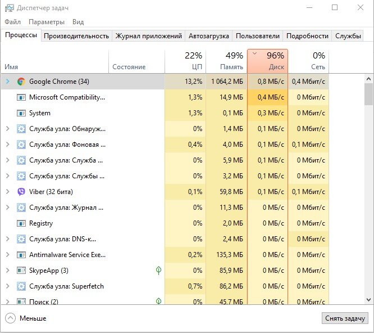Sort by the Память 49% column header
Image resolution: width=374 pixels, height=333 pixels.
coord(227,62)
